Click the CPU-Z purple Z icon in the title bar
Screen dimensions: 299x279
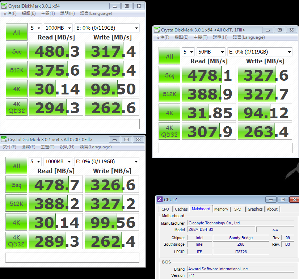pyautogui.click(x=160, y=199)
